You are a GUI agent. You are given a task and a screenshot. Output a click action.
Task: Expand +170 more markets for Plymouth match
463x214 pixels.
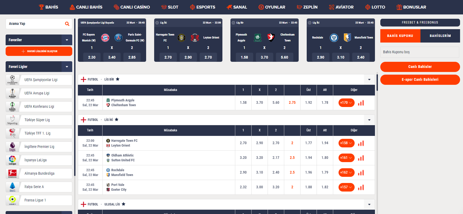(346, 103)
